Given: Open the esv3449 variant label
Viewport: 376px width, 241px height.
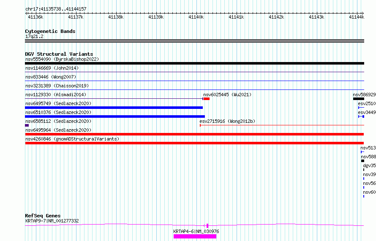Looking at the screenshot, I should (x=367, y=112).
